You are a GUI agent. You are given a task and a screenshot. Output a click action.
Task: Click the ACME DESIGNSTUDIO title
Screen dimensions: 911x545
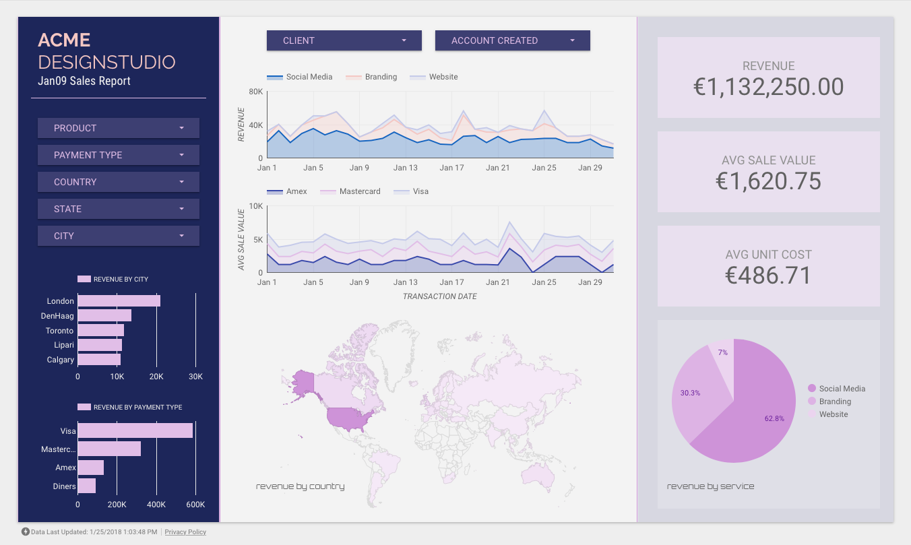click(106, 51)
